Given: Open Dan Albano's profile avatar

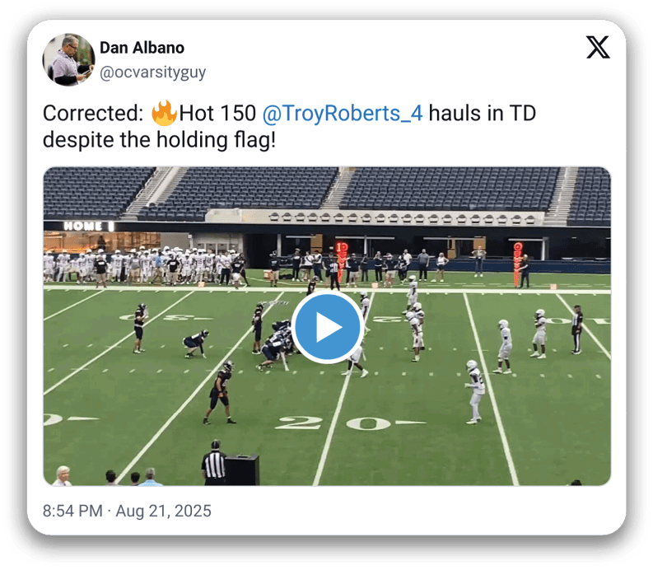Looking at the screenshot, I should 68,60.
